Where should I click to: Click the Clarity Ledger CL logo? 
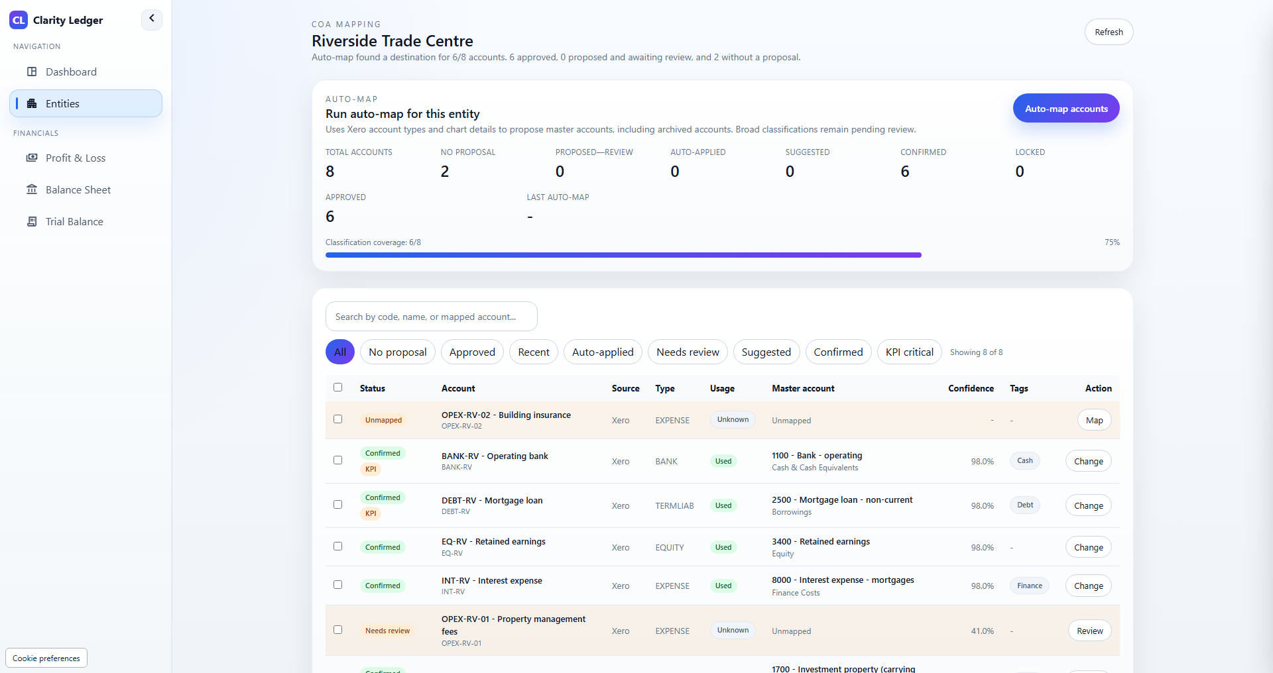19,20
